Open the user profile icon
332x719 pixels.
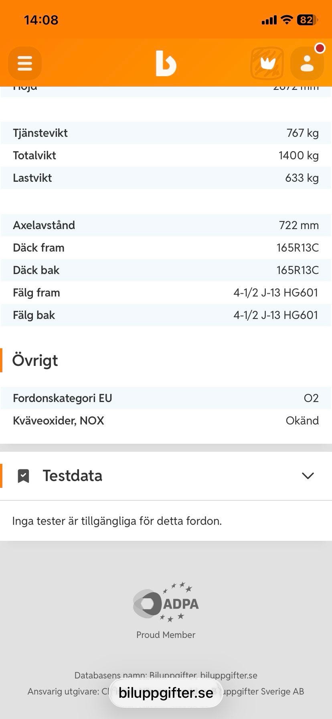point(307,63)
